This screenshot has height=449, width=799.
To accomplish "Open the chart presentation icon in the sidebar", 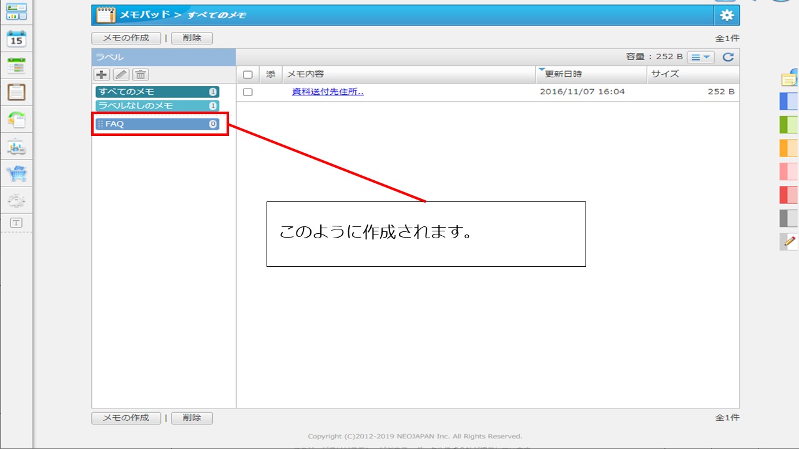I will [16, 147].
